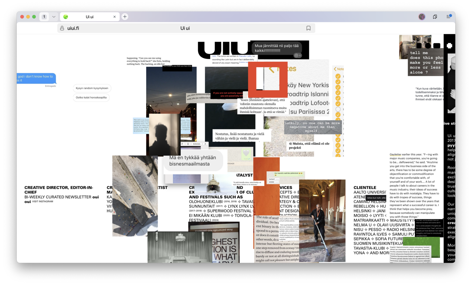This screenshot has width=472, height=285.
Task: Open the museum floor cleaner photo
Action: tap(322, 220)
